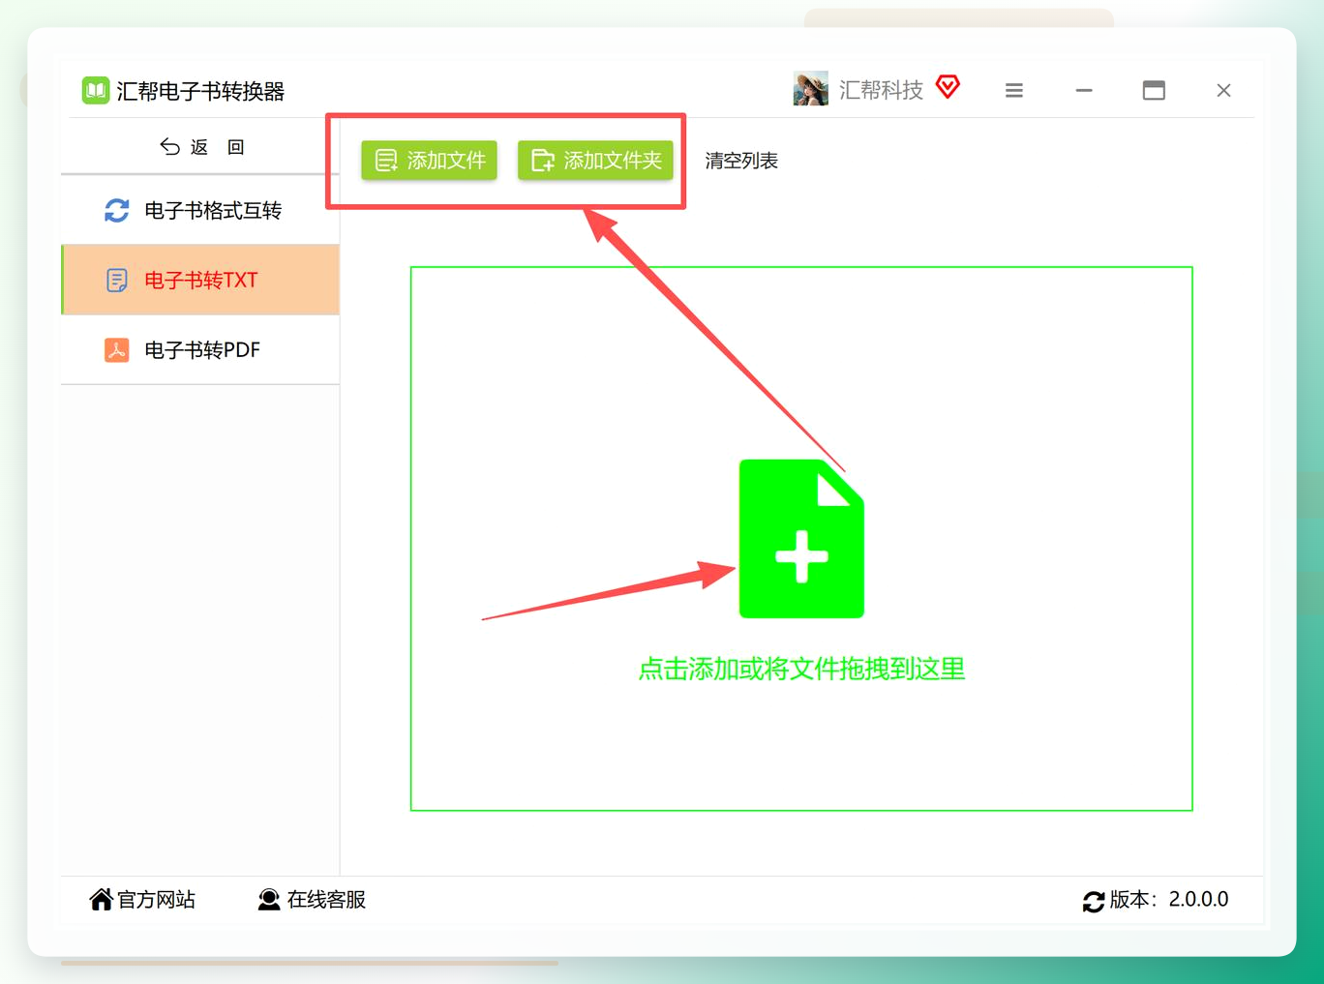Minimize the converter window
The width and height of the screenshot is (1324, 984).
click(x=1084, y=90)
